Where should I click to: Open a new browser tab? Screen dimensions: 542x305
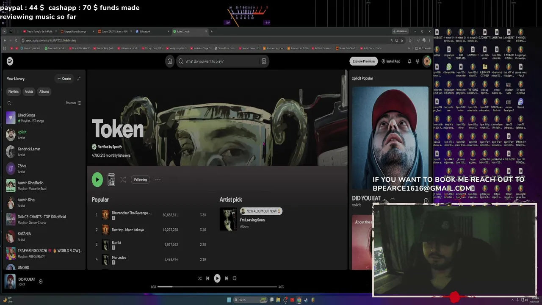(212, 31)
